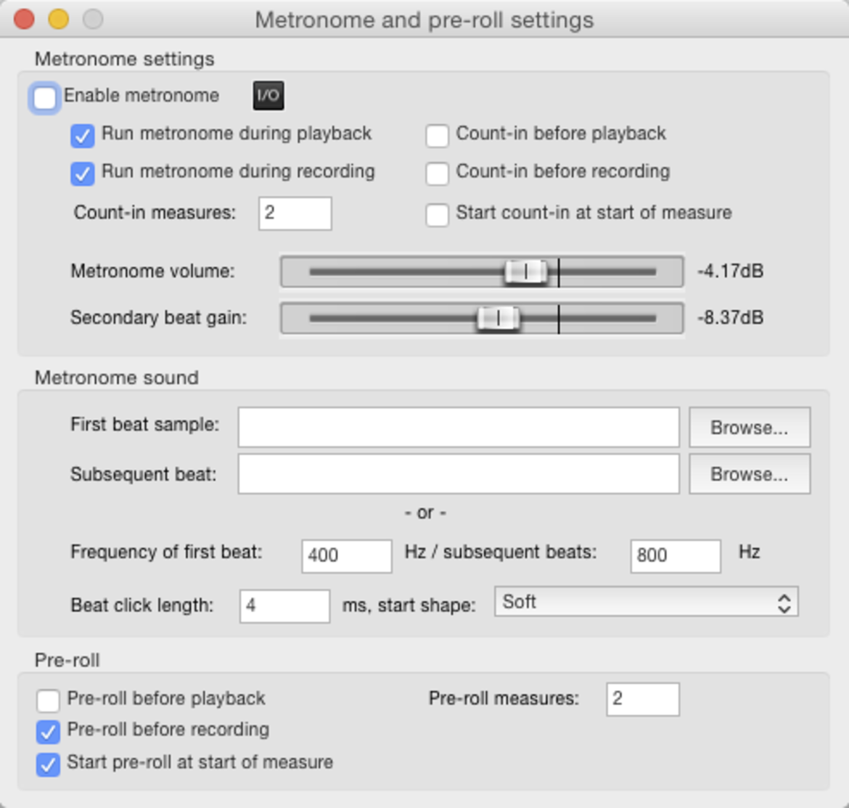
Task: Enable the metronome checkbox
Action: tap(44, 98)
